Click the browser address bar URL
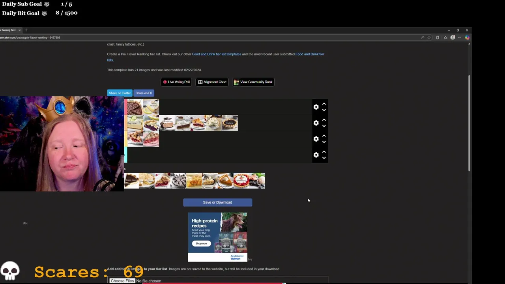 click(x=30, y=37)
